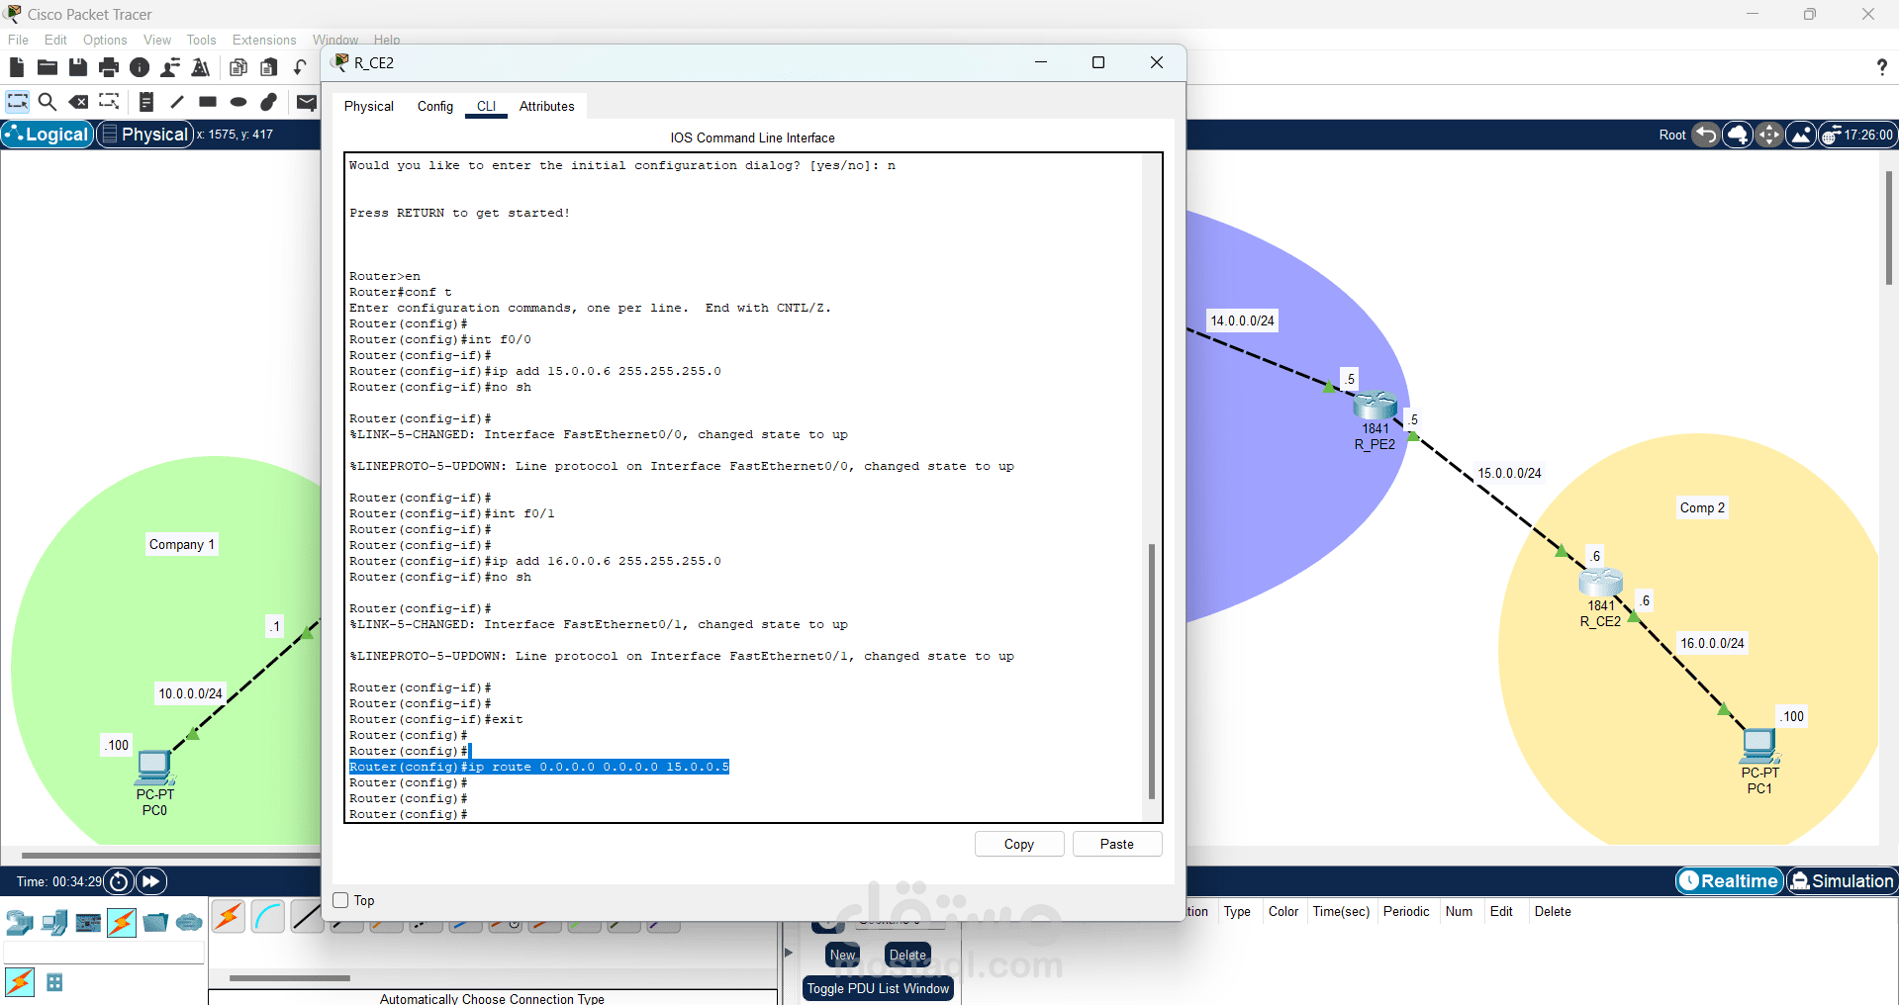This screenshot has width=1899, height=1005.
Task: Select End Devices category
Action: click(54, 923)
